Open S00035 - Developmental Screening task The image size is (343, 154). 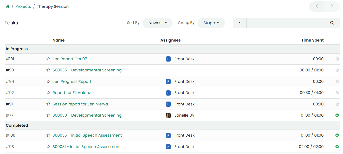point(87,70)
